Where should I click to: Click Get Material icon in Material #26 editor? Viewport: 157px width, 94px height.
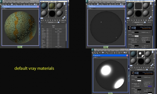point(128,20)
